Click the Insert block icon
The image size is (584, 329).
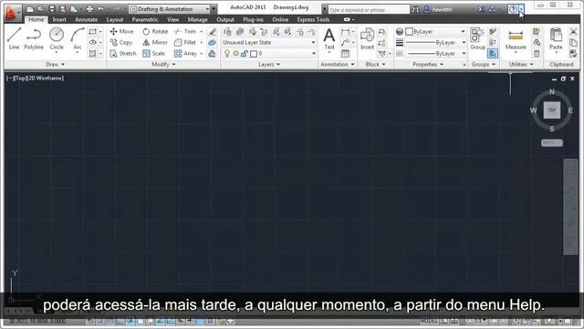click(367, 38)
